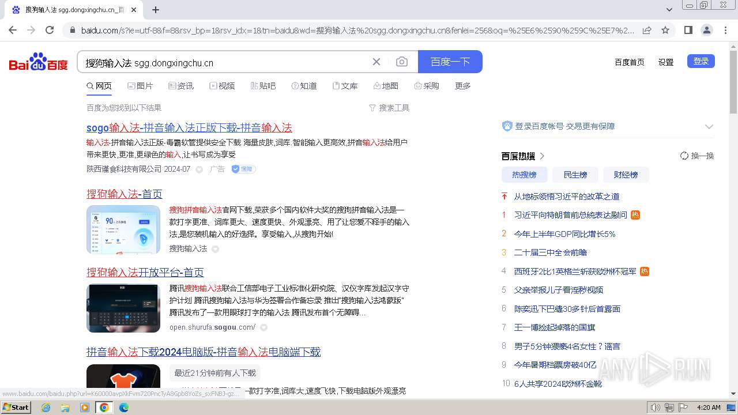Viewport: 738px width, 415px height.
Task: Click the address bar URL
Action: [357, 30]
